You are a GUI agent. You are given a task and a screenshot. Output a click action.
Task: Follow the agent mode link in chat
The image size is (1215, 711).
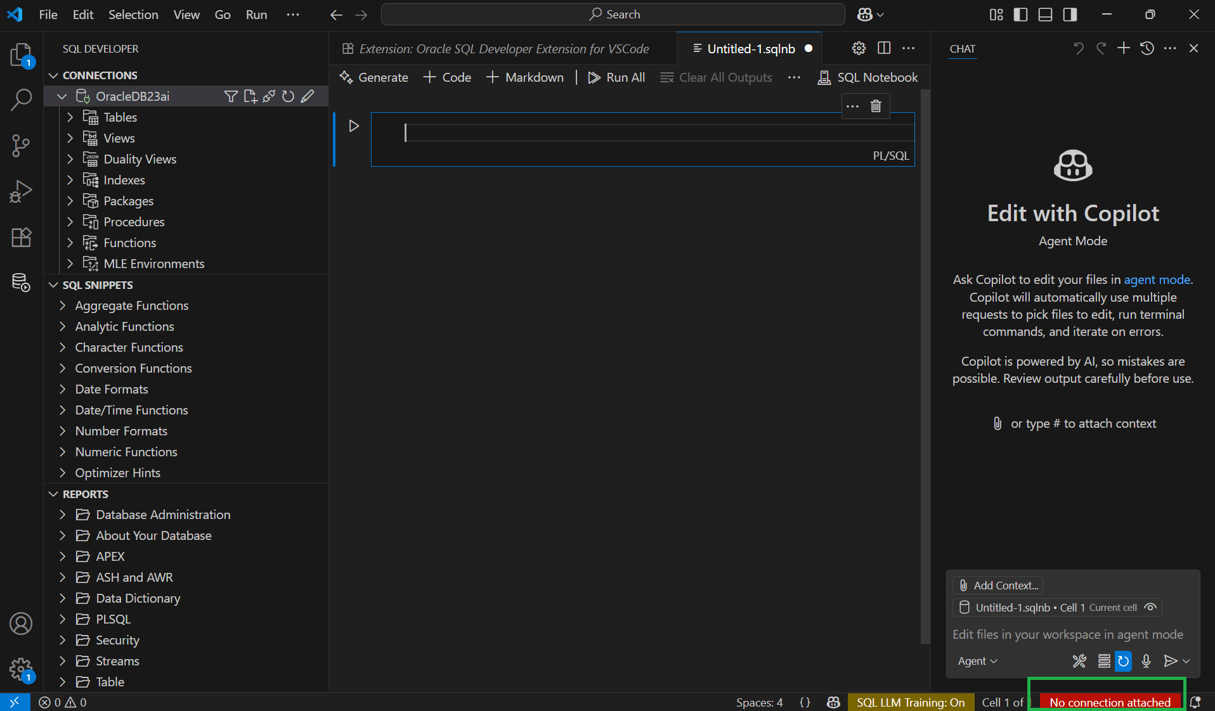click(x=1157, y=279)
